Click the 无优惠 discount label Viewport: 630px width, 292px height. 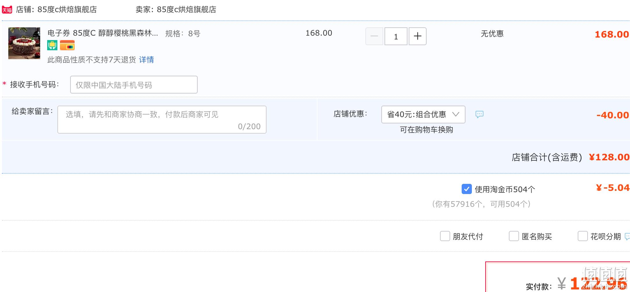(x=492, y=34)
